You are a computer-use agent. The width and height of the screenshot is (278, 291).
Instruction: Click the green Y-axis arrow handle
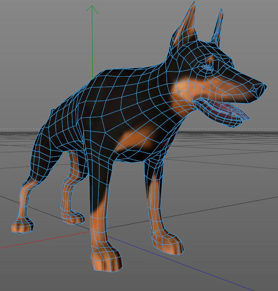[92, 9]
